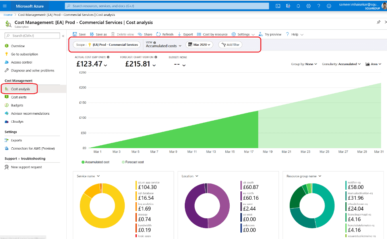Open Connectors for AWS (Preview)
The height and width of the screenshot is (239, 387).
(x=33, y=148)
